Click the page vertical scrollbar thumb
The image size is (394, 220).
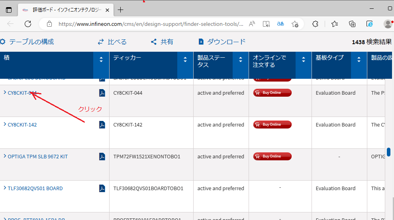(389, 152)
